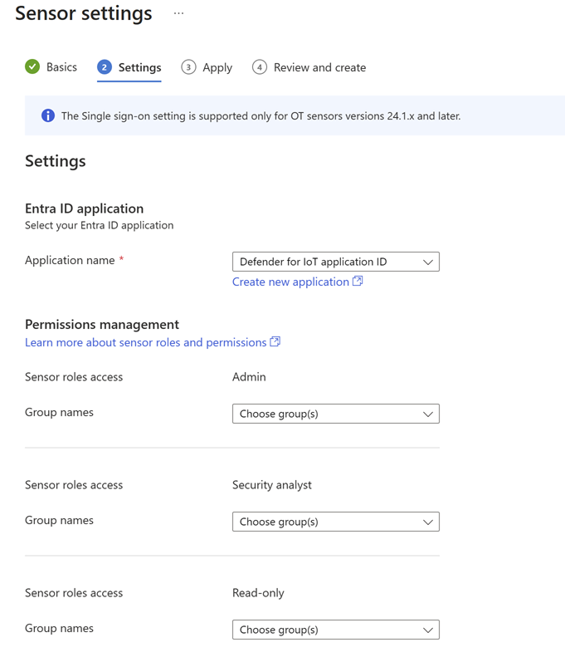Open Learn more about sensor roles link
The image size is (565, 662).
coord(145,342)
